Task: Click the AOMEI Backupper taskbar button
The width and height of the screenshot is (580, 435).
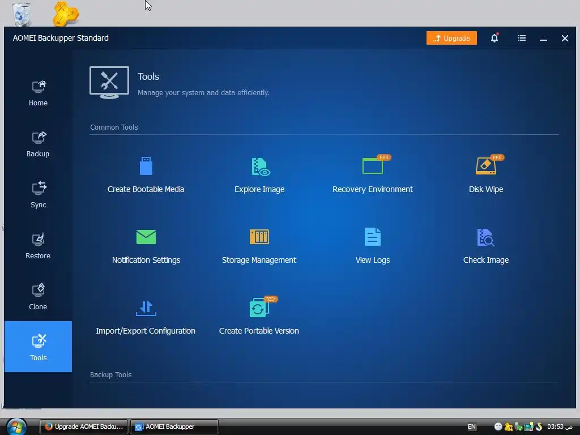Action: [174, 427]
